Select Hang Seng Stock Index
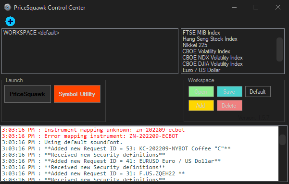The height and width of the screenshot is (184, 289). pos(210,39)
